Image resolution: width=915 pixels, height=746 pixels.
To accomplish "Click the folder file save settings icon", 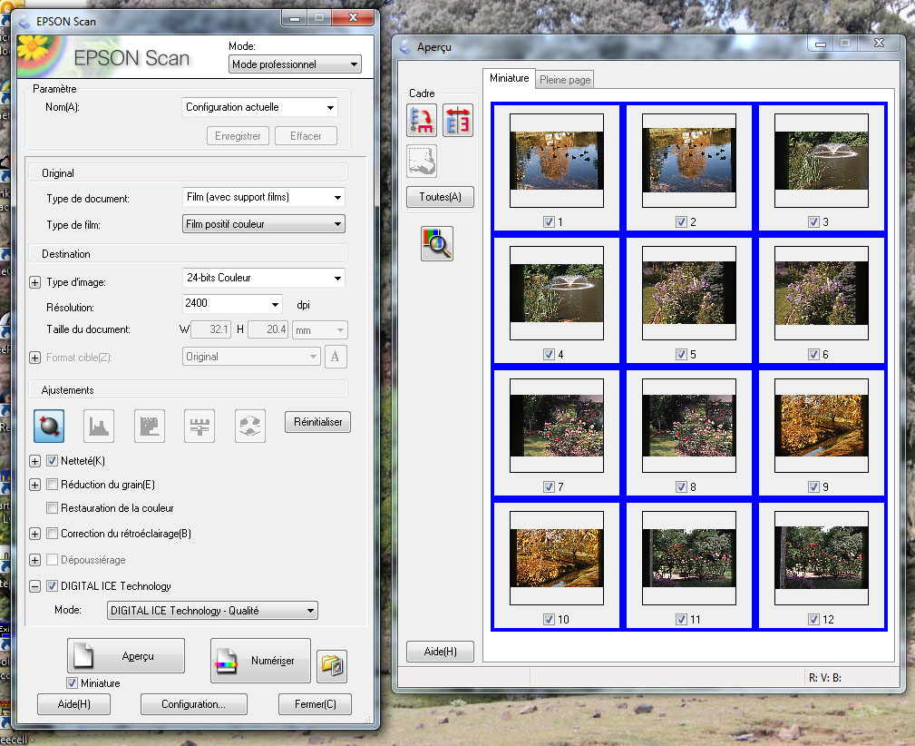I will (x=331, y=667).
